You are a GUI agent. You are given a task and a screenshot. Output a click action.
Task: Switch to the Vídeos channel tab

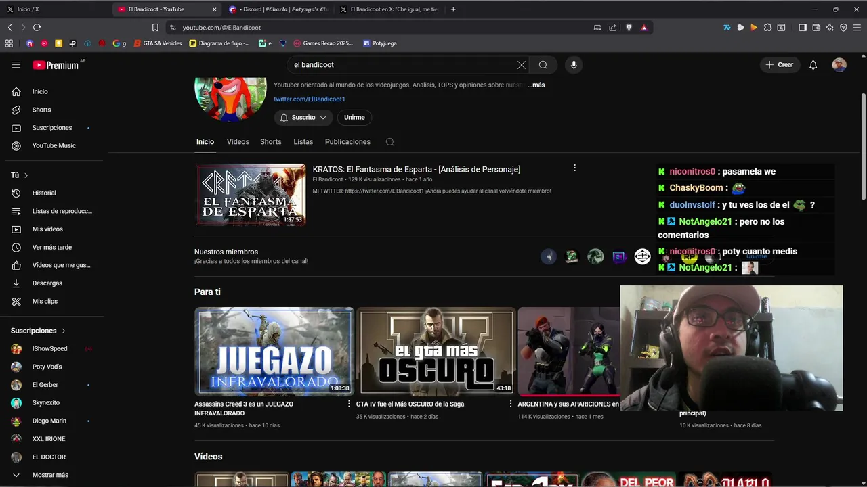(238, 142)
